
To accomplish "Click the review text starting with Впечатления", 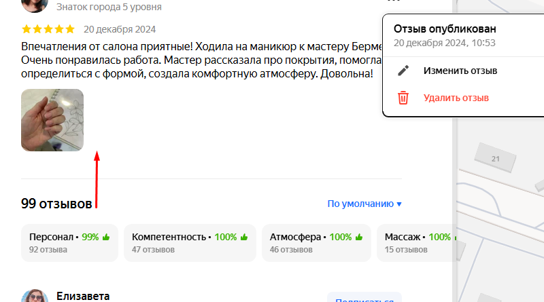I will click(x=197, y=59).
